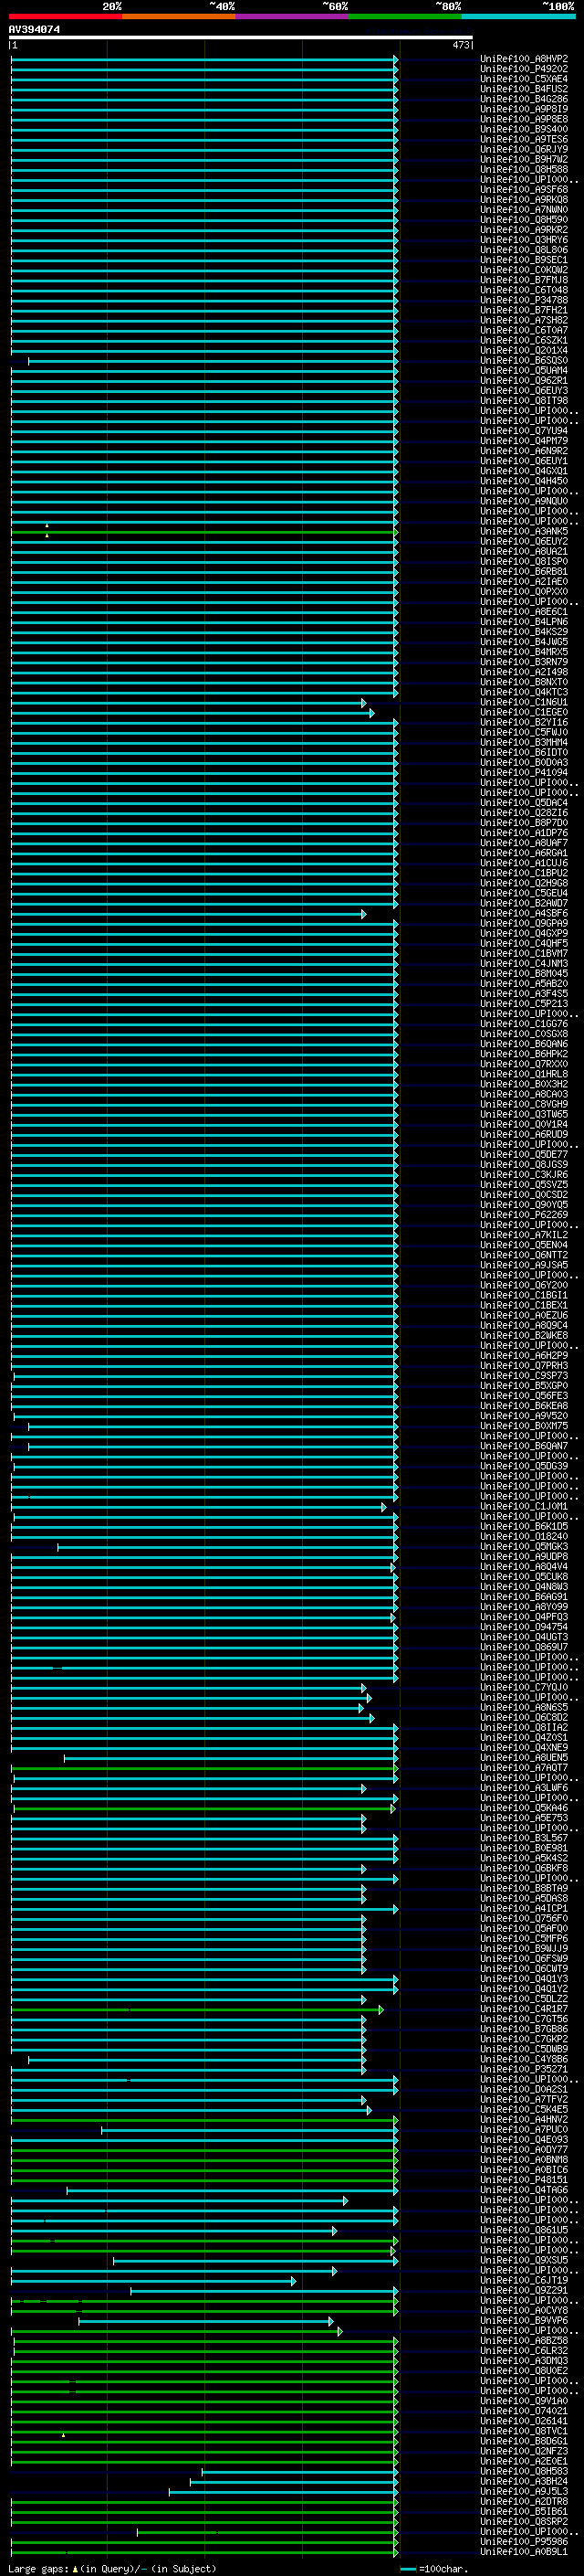584x2576 pixels.
Task: Click hit label UniRef100_Q9XSU5
Action: click(524, 2260)
